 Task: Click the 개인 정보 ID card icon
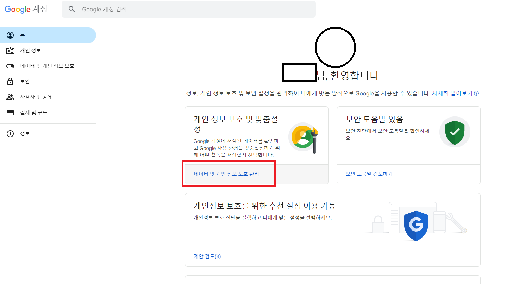coord(10,51)
